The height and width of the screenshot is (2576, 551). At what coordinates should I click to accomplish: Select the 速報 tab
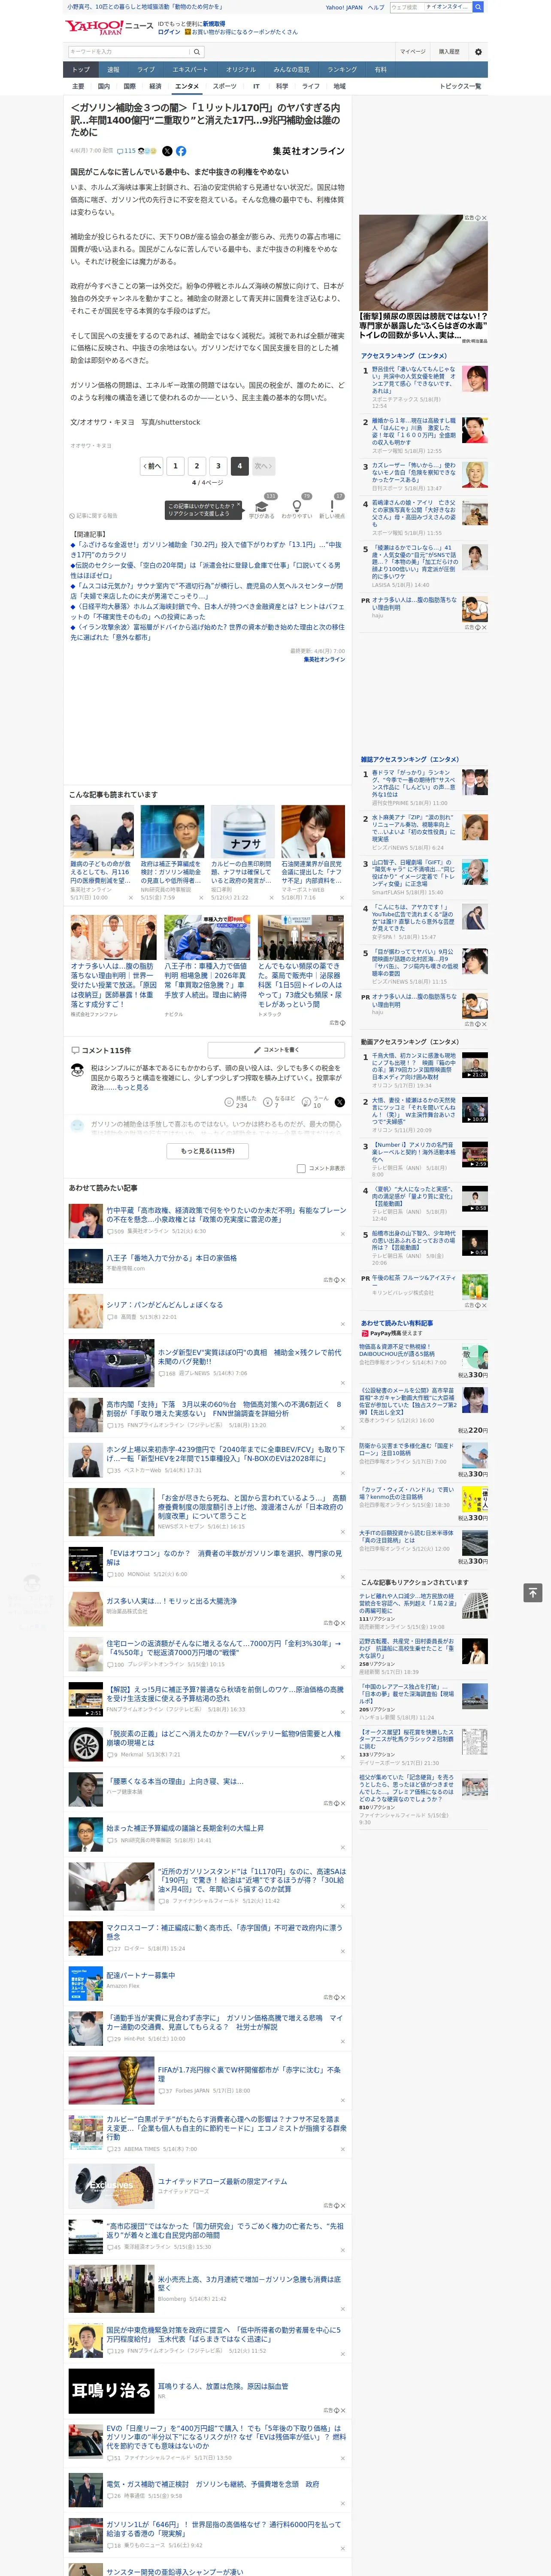(x=113, y=70)
